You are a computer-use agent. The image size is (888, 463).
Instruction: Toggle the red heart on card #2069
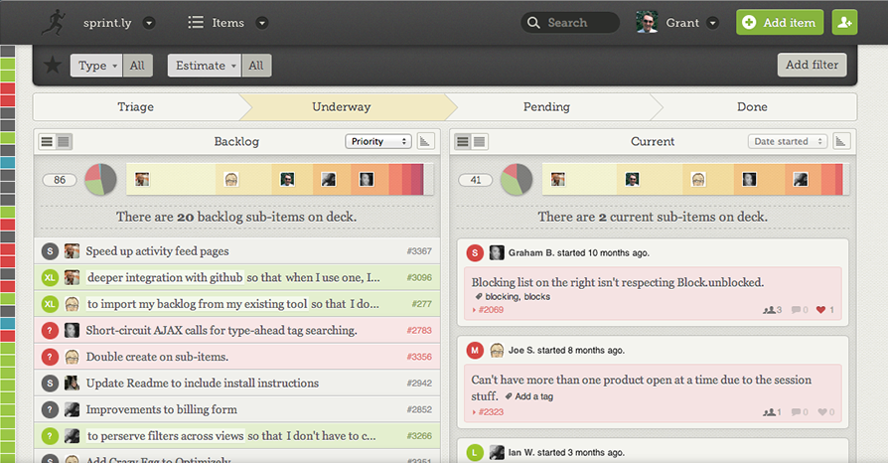821,310
